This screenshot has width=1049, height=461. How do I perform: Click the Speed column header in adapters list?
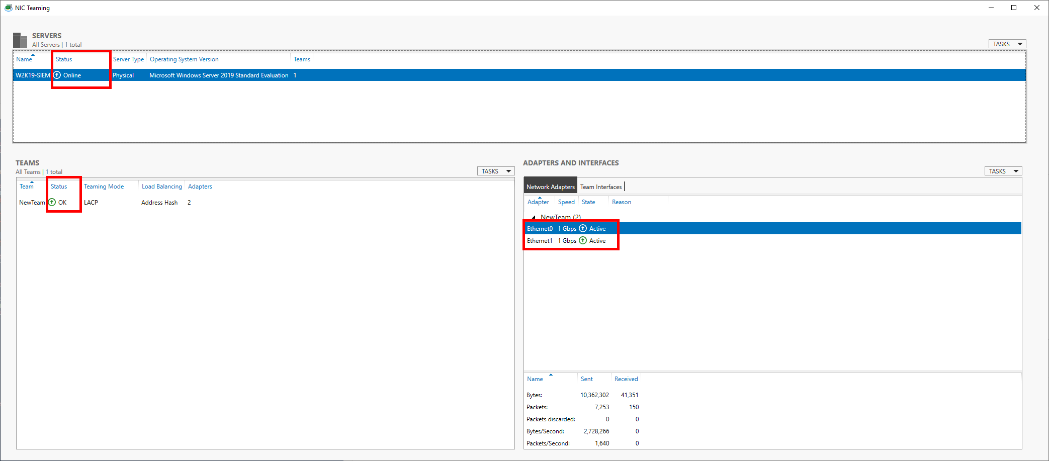(566, 202)
